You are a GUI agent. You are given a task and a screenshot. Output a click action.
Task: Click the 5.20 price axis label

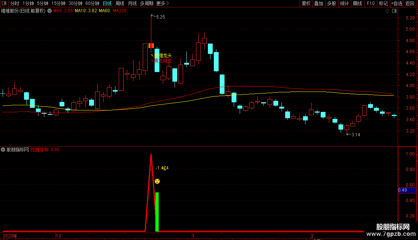pyautogui.click(x=410, y=18)
